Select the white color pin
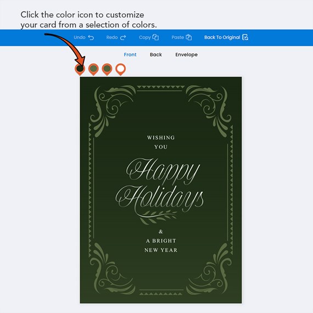This screenshot has height=313, width=313. click(x=121, y=69)
